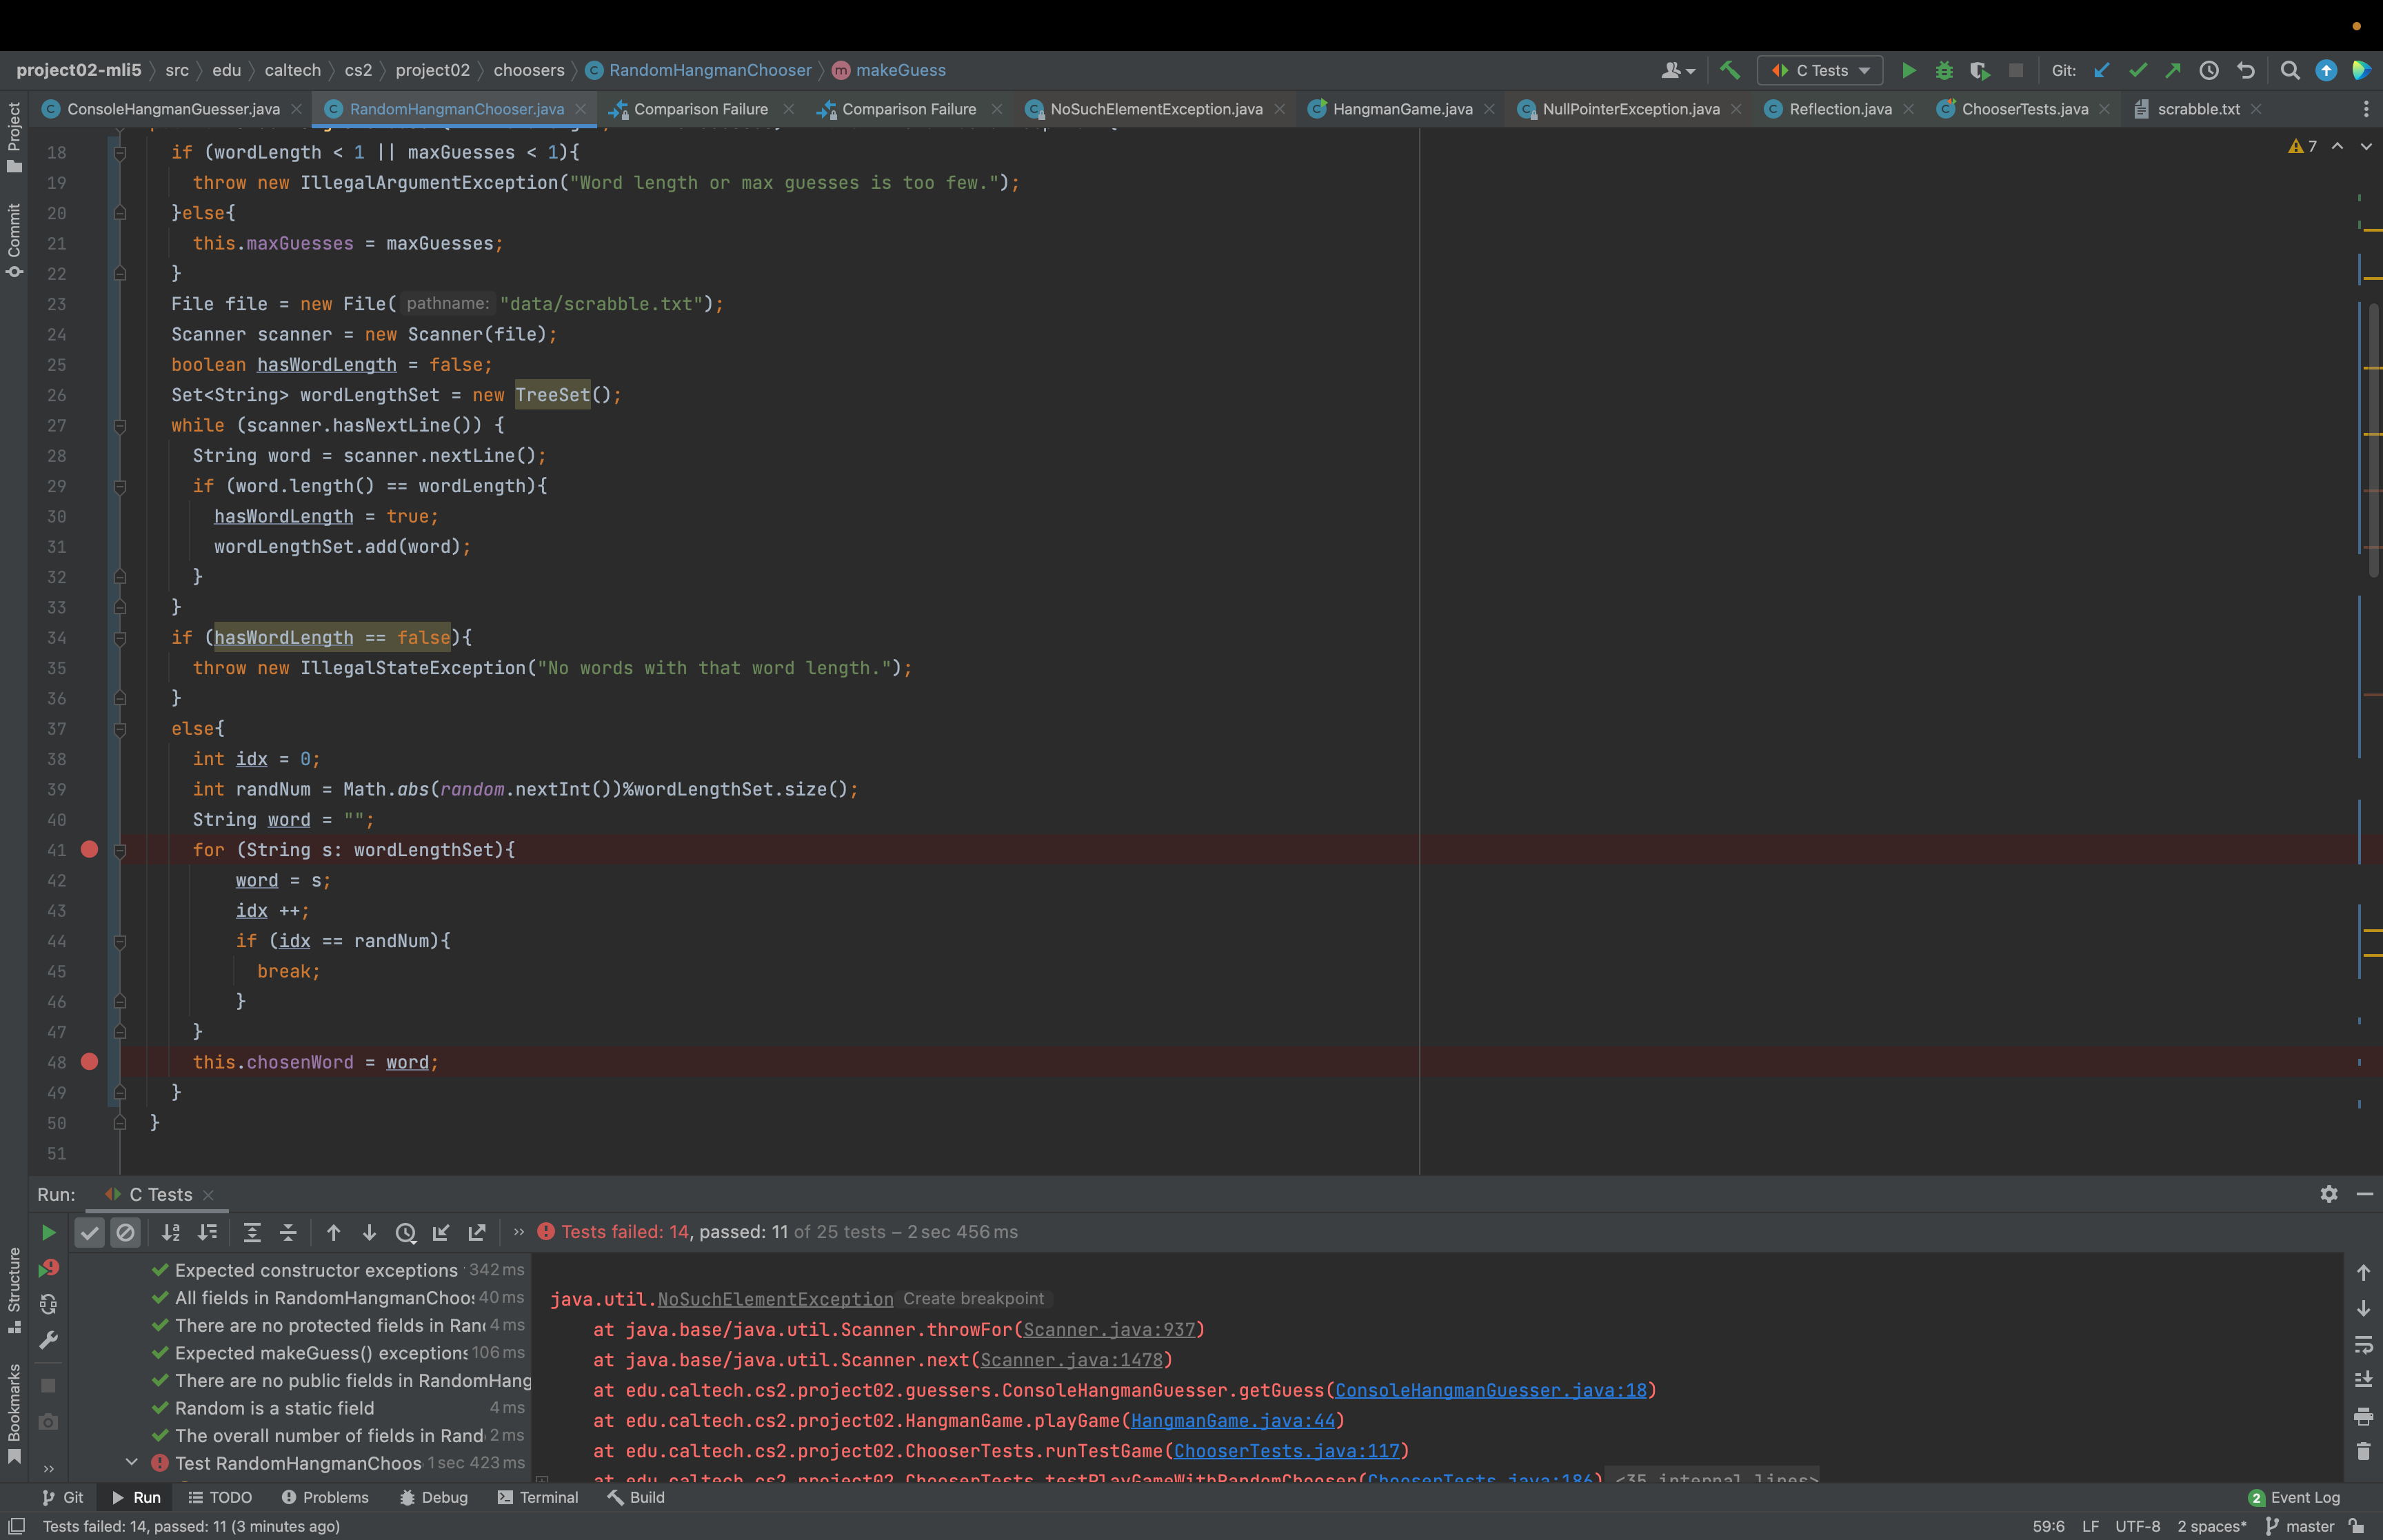Collapse the Test RandomHangmanChooser tree node
The width and height of the screenshot is (2383, 1540).
[x=131, y=1462]
